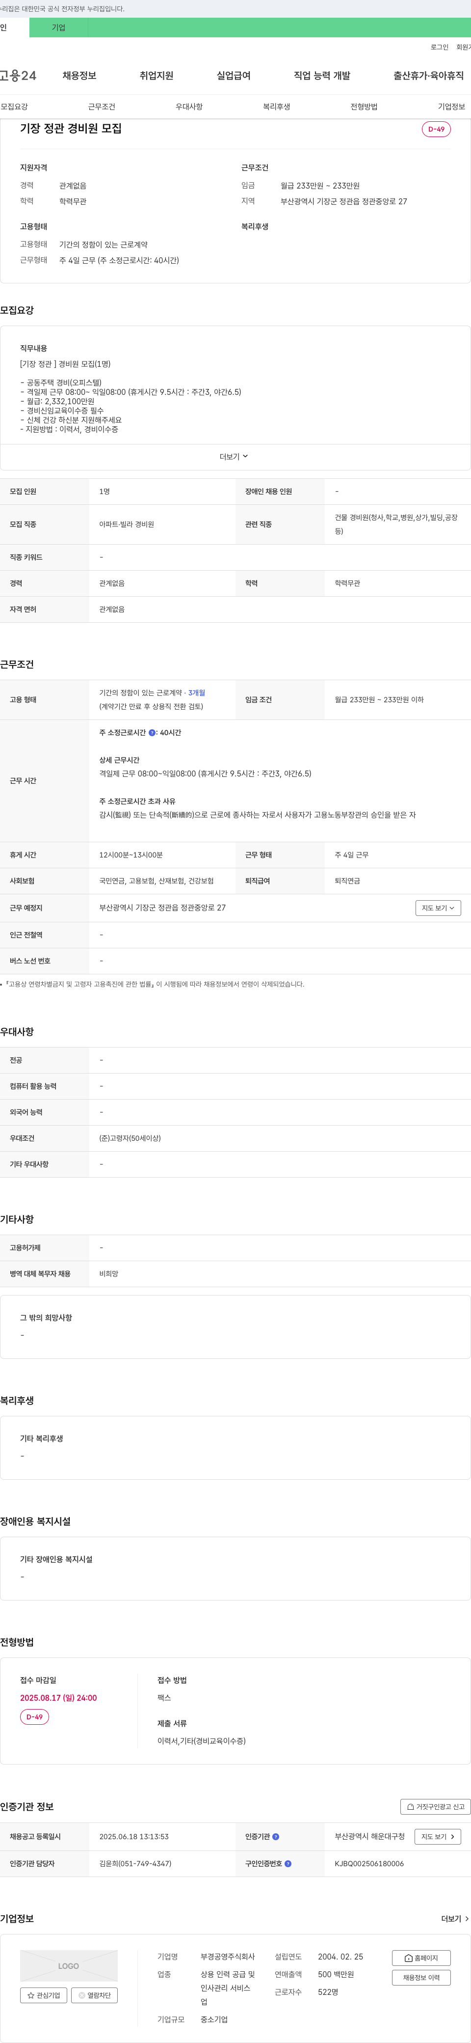This screenshot has width=471, height=2043.
Task: Click the blue 3개월 contract period link
Action: click(197, 693)
